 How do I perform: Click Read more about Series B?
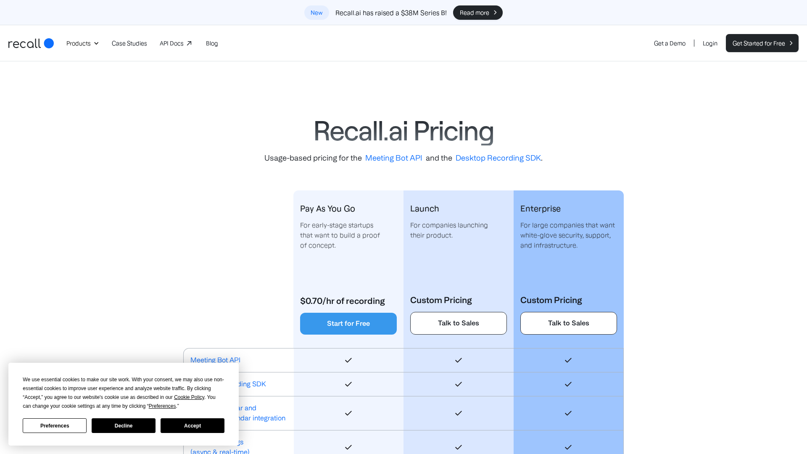pyautogui.click(x=477, y=13)
